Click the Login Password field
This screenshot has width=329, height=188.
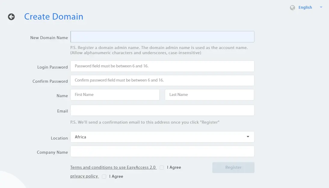(162, 66)
